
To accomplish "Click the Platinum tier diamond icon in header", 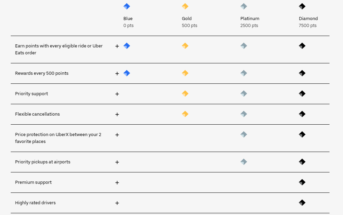I will [244, 6].
